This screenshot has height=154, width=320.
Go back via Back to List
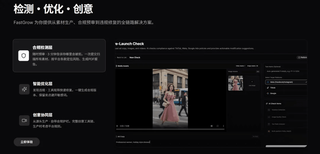click(121, 58)
